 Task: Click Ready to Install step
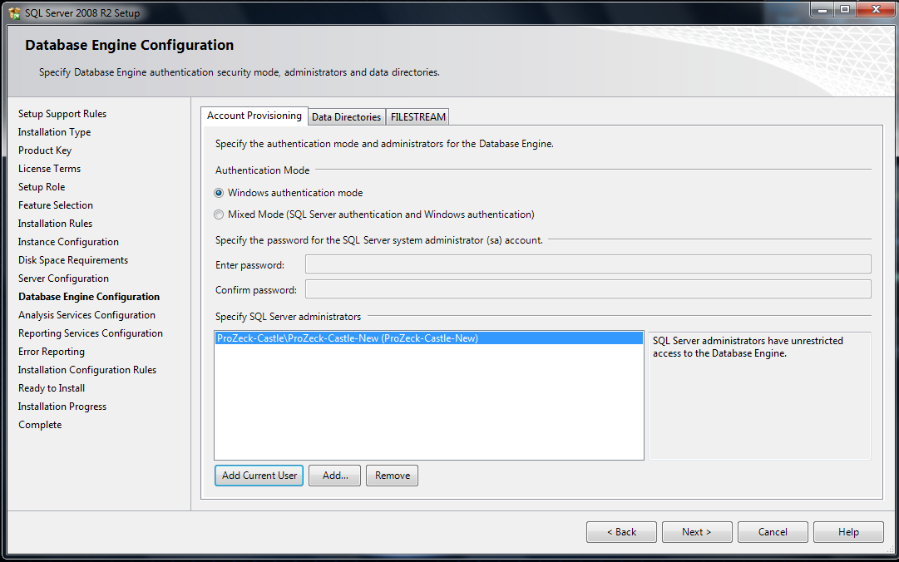pyautogui.click(x=51, y=388)
